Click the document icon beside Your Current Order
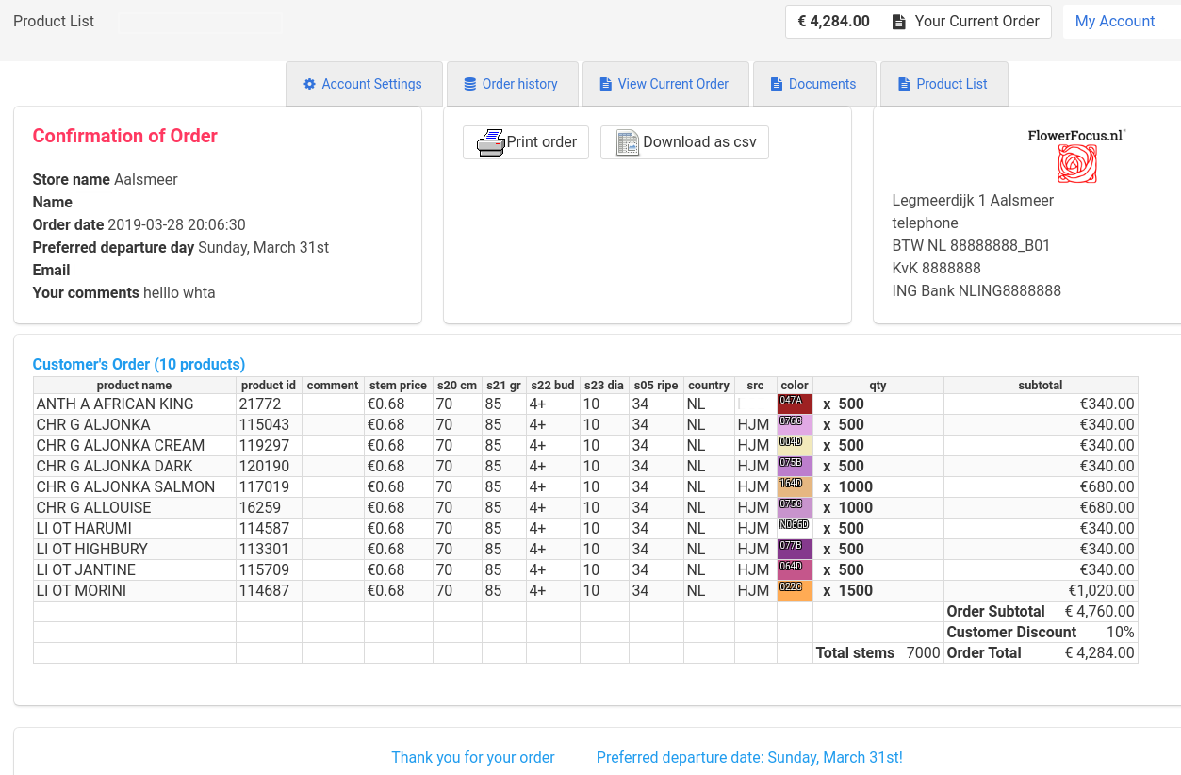 click(899, 22)
